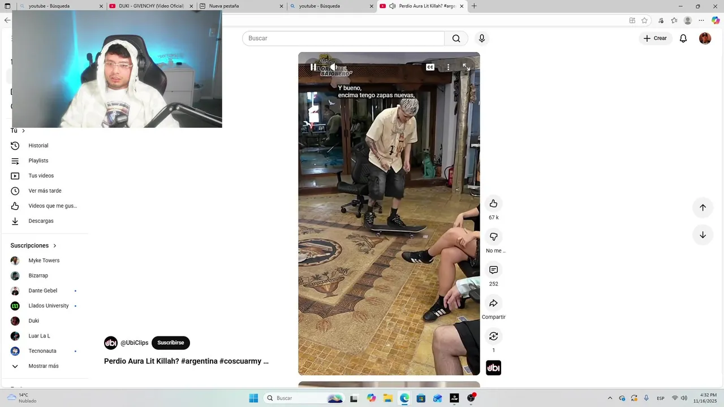
Task: Open the YouTube account avatar menu
Action: tap(705, 38)
